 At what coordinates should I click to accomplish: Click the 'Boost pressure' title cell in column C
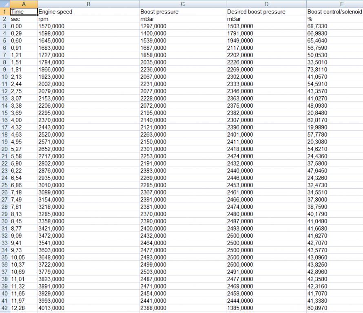pos(182,12)
